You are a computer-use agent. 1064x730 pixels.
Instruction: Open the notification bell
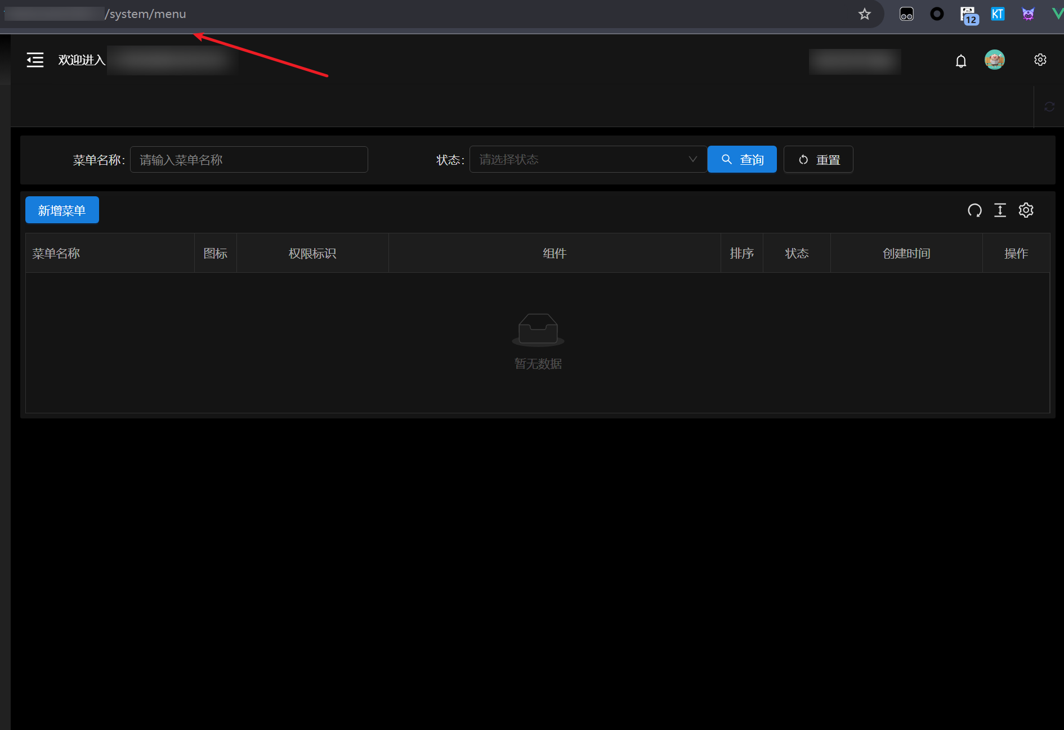(960, 61)
